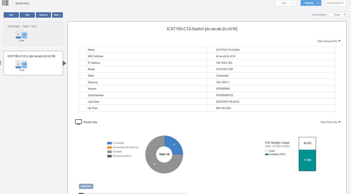Image resolution: width=351 pixels, height=194 pixels.
Task: Collapse the Hide General Info section
Action: (329, 41)
